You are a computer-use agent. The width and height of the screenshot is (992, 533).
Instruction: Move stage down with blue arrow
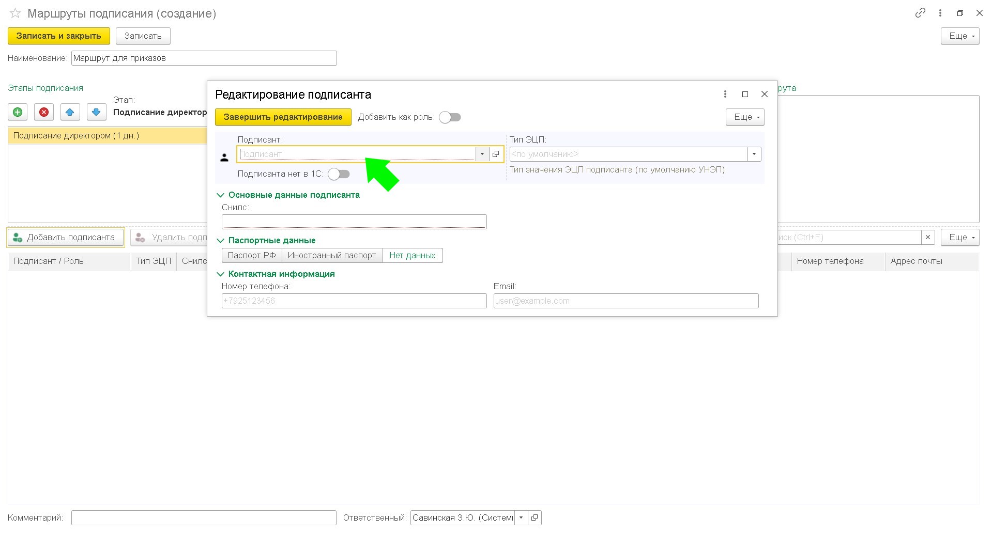(96, 112)
